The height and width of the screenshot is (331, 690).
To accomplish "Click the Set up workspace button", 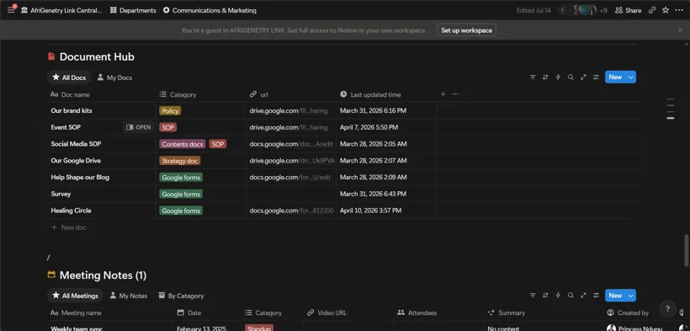I will click(x=466, y=30).
